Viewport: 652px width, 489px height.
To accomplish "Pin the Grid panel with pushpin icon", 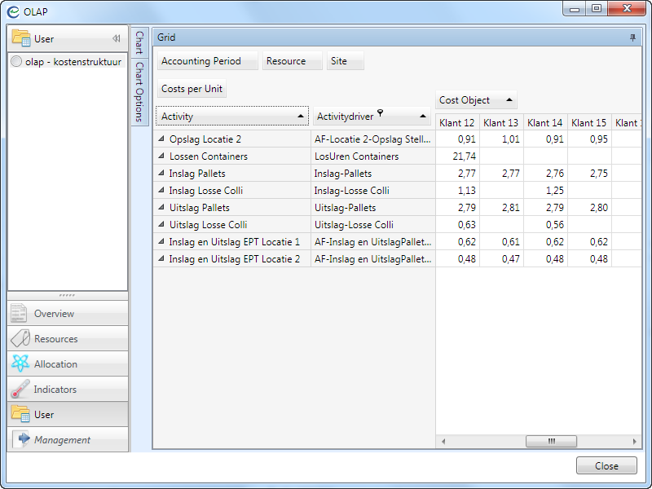I will (632, 37).
